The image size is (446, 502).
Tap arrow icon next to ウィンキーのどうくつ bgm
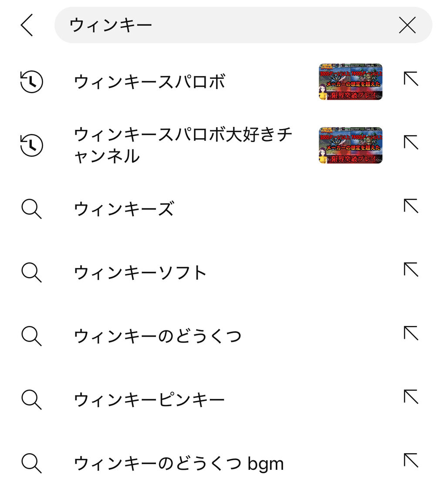411,460
